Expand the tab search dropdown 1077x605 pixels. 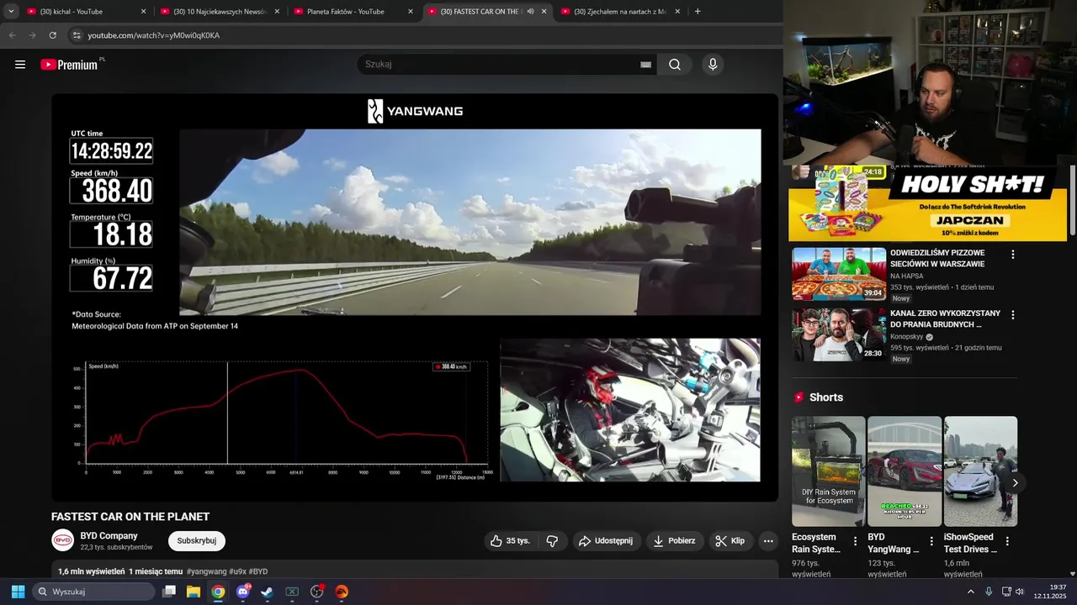[x=11, y=11]
